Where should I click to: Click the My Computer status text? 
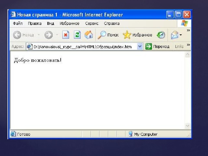click(146, 134)
